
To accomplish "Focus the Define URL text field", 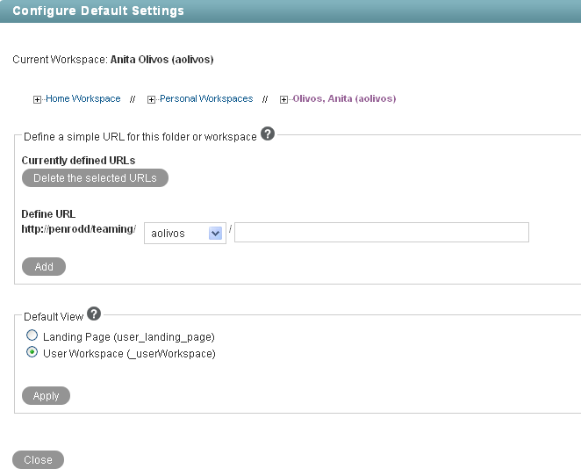I will pos(381,232).
